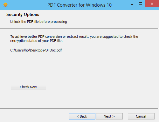Click the 'PDF Converter for Windows 10' title text

click(x=79, y=5)
